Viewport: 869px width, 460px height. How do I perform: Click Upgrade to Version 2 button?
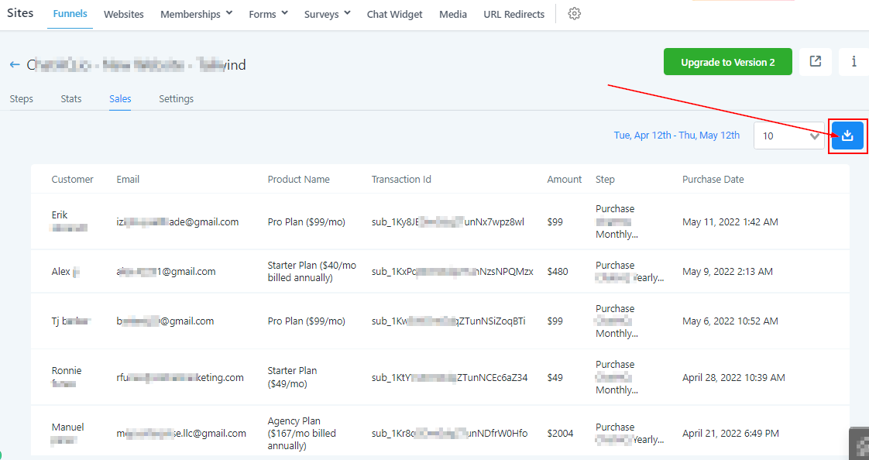coord(728,62)
